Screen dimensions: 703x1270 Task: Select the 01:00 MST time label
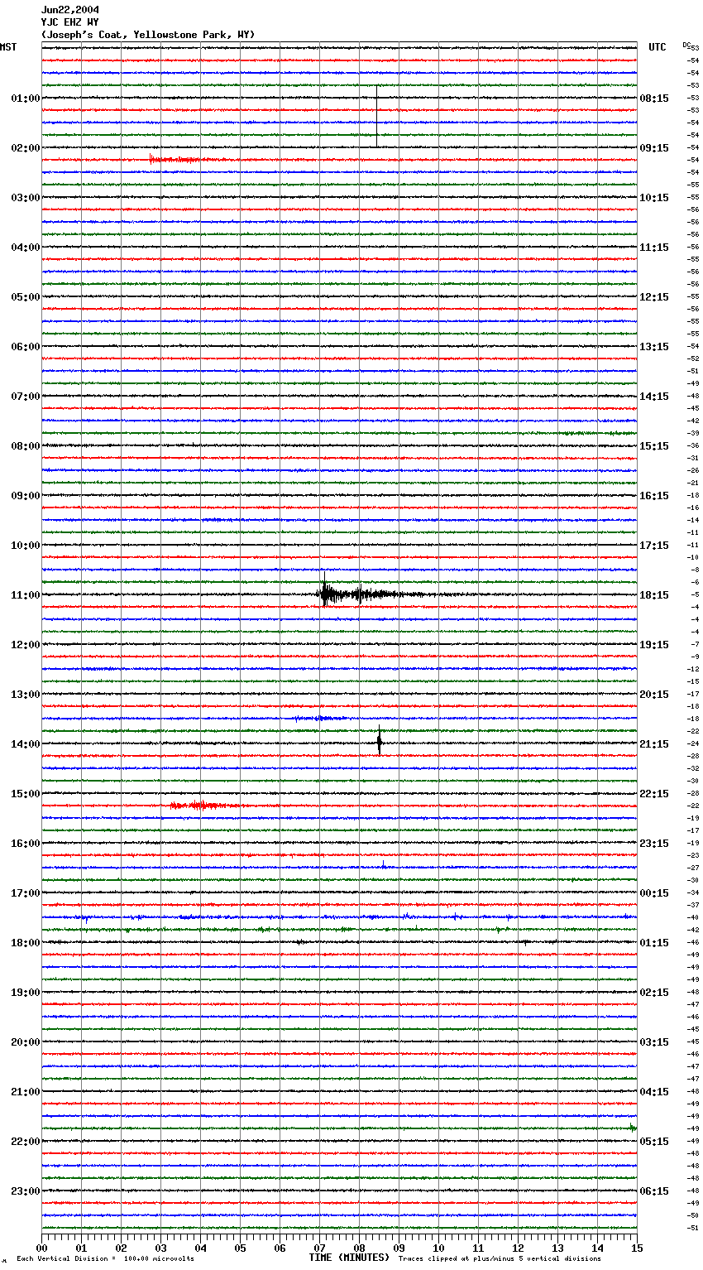(26, 99)
